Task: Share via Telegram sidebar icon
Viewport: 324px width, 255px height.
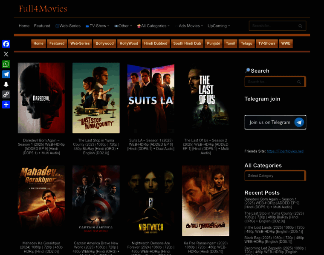Action: click(x=6, y=74)
